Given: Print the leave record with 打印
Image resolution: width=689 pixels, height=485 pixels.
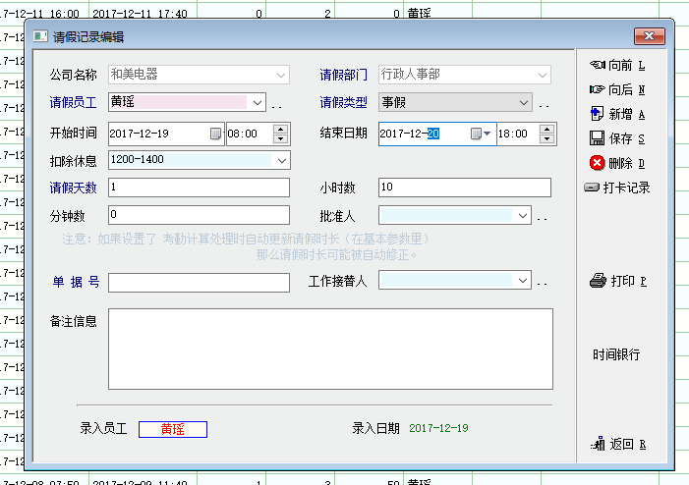Looking at the screenshot, I should point(617,281).
